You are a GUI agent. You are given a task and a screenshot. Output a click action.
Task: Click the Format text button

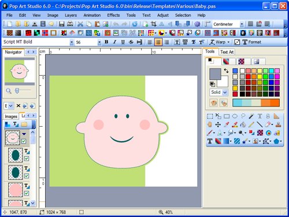pos(252,42)
